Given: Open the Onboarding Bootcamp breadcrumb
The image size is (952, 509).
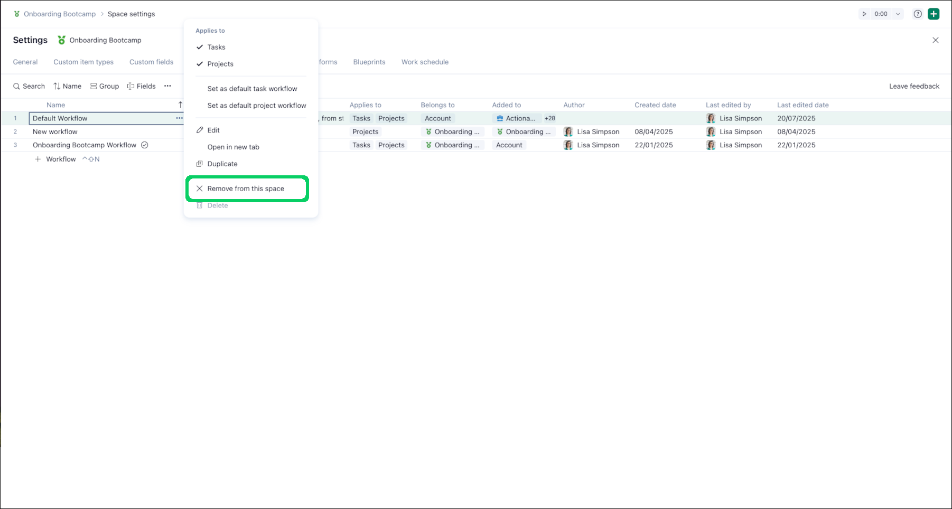Looking at the screenshot, I should (x=60, y=14).
